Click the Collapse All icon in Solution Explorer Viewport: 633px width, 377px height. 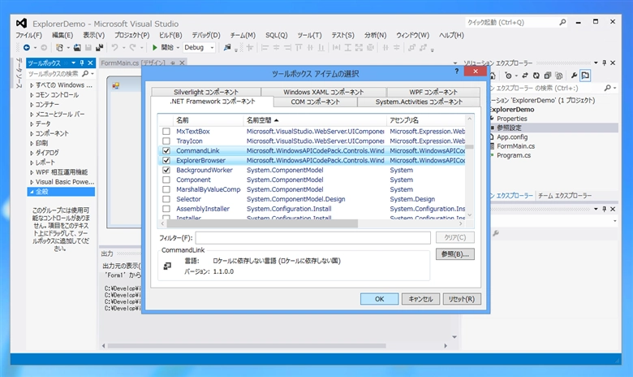(548, 76)
